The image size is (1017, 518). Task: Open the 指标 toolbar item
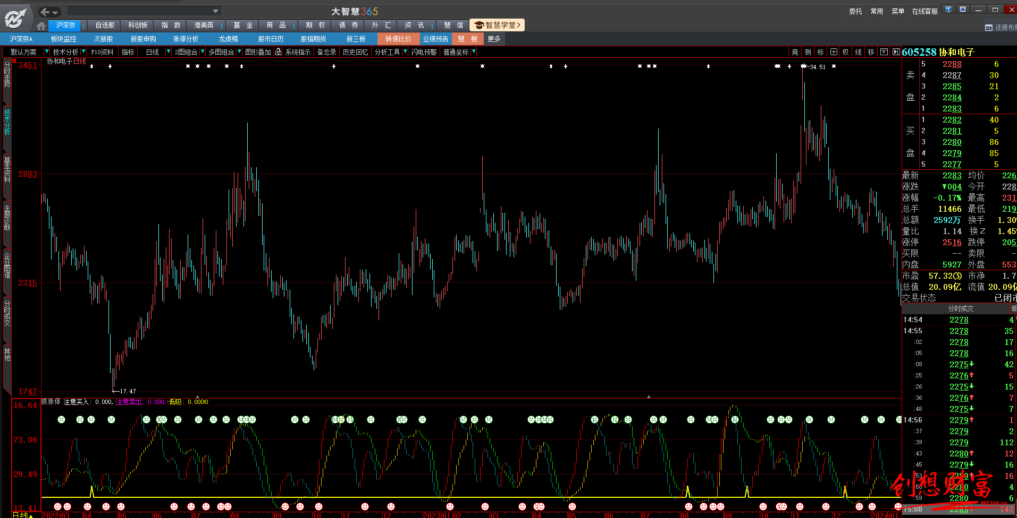[128, 52]
